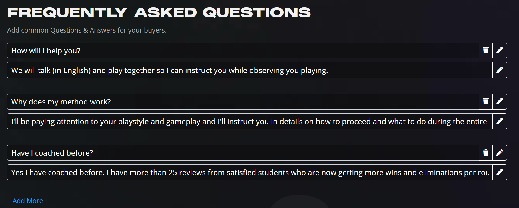The image size is (519, 208).
Task: Edit the "Yes I have coached before" answer
Action: (500, 172)
